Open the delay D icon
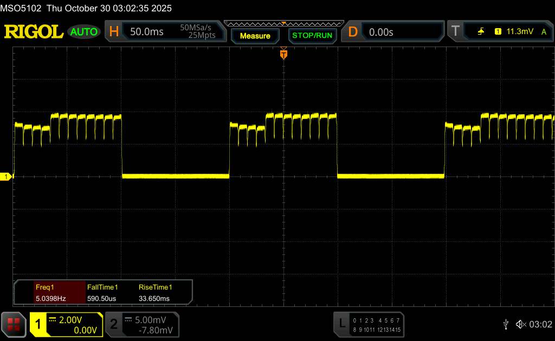The height and width of the screenshot is (341, 555). point(353,32)
